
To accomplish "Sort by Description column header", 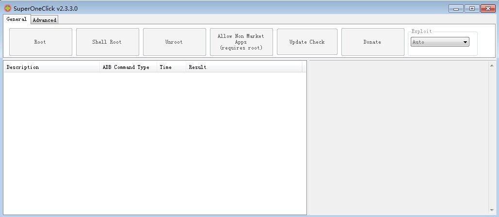I will [51, 67].
